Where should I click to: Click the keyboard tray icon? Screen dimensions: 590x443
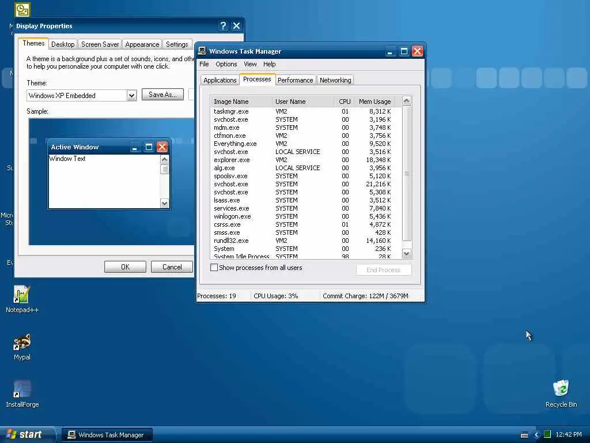click(x=524, y=435)
